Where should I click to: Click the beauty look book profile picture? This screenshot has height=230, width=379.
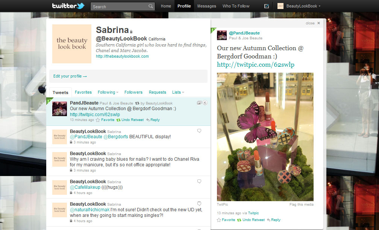pos(72,44)
